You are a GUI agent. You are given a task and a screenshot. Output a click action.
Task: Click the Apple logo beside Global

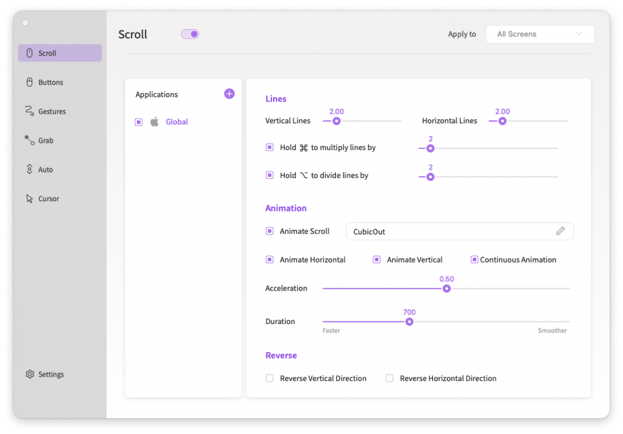155,122
